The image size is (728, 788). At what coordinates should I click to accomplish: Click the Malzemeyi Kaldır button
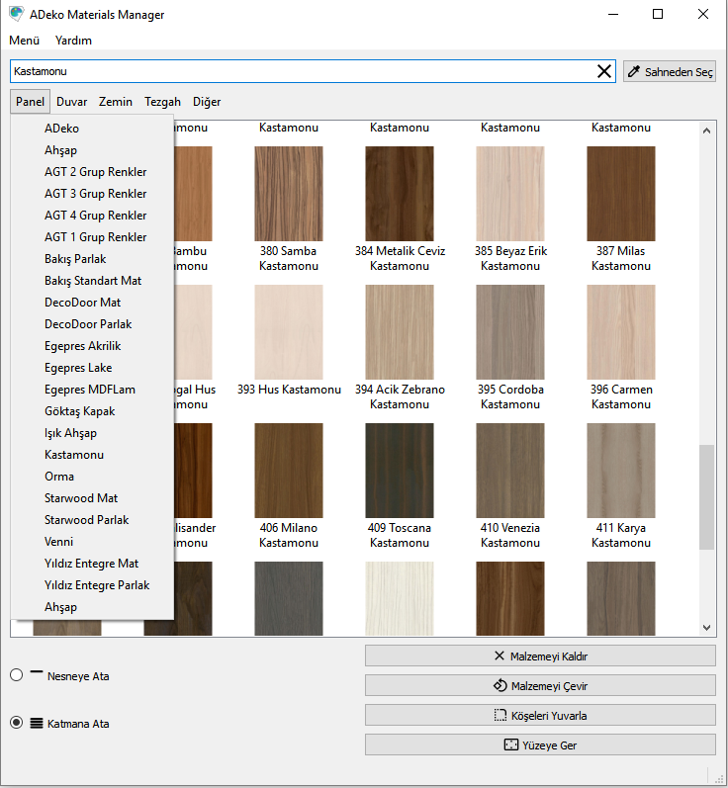coord(540,656)
